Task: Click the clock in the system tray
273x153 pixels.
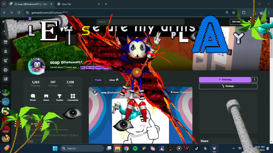Action: point(259,148)
